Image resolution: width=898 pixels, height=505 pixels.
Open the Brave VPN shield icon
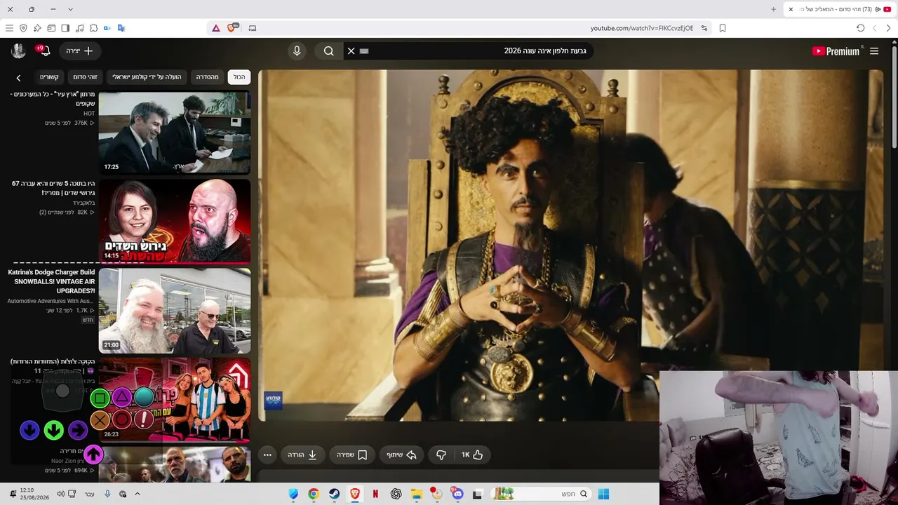click(x=23, y=28)
